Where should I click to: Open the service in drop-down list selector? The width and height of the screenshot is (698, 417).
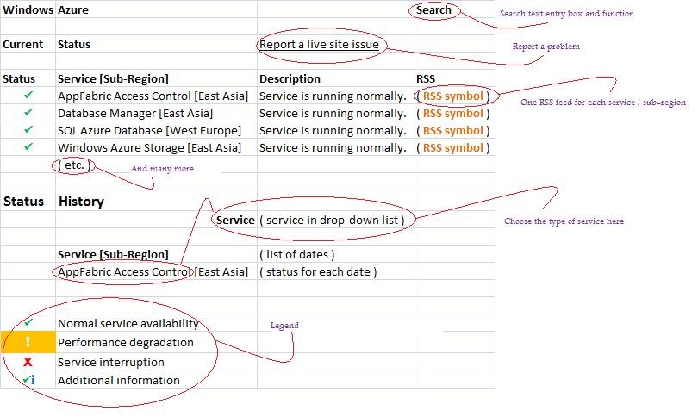point(332,221)
